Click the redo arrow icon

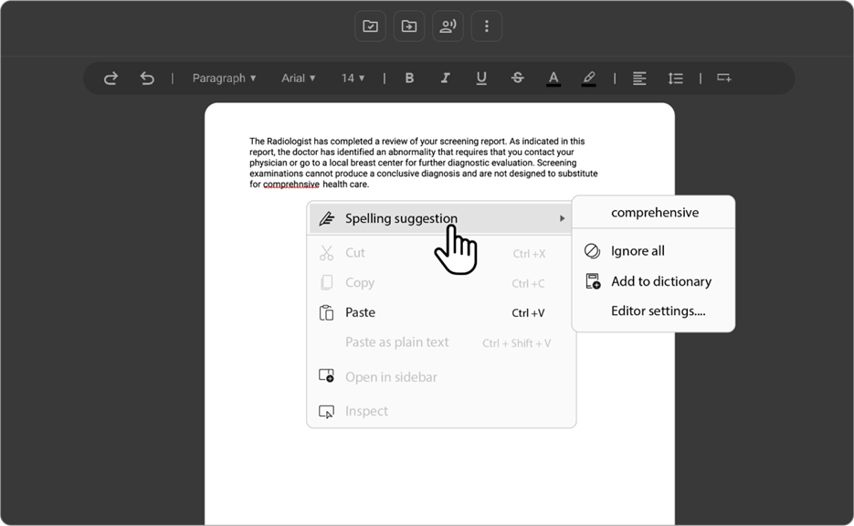(111, 79)
